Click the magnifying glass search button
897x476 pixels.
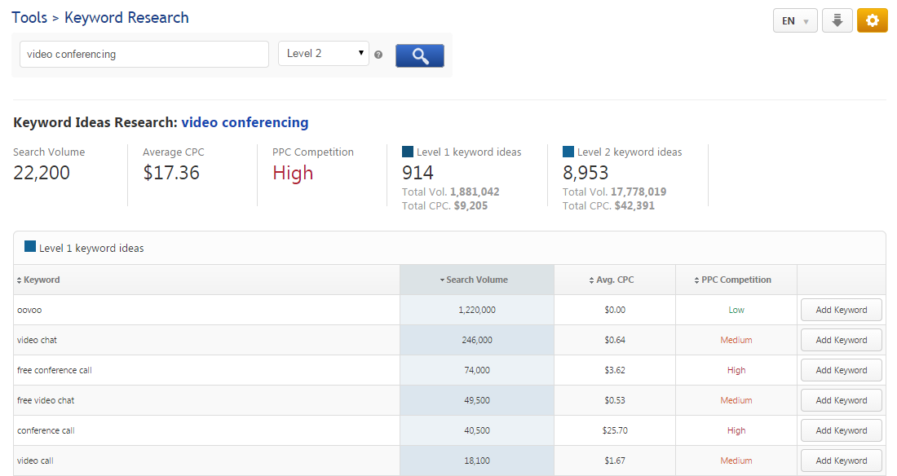pyautogui.click(x=419, y=55)
